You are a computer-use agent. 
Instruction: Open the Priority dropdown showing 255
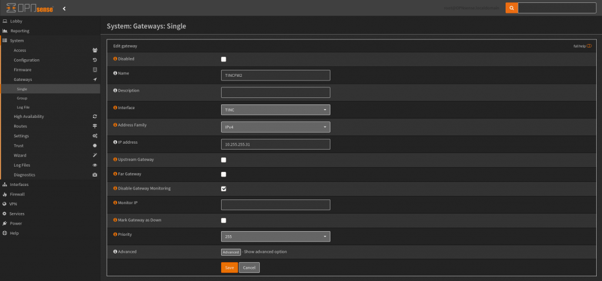(275, 237)
